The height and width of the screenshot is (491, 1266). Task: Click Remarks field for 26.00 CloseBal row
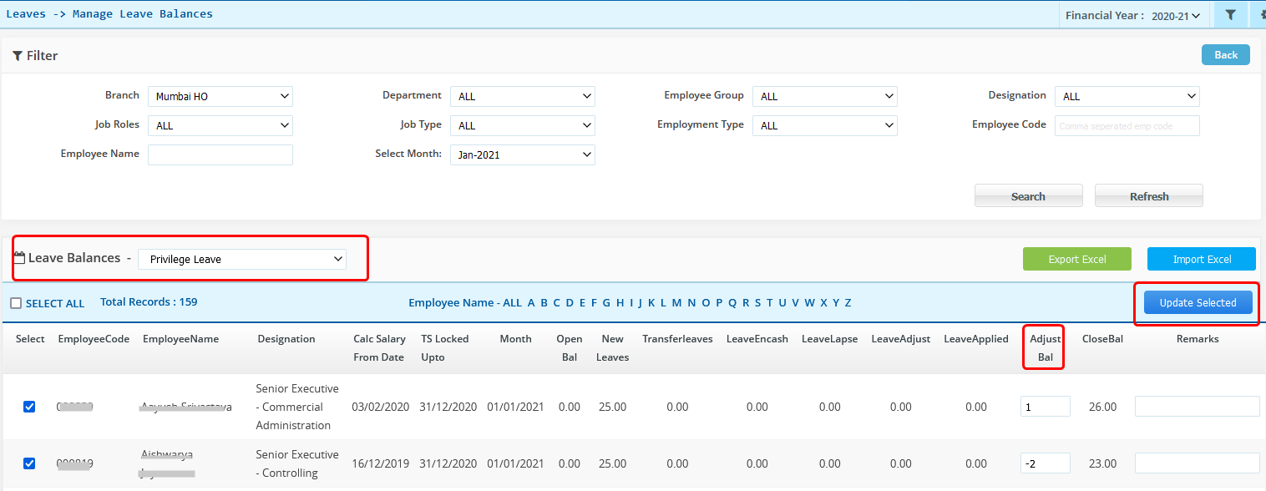pos(1197,407)
